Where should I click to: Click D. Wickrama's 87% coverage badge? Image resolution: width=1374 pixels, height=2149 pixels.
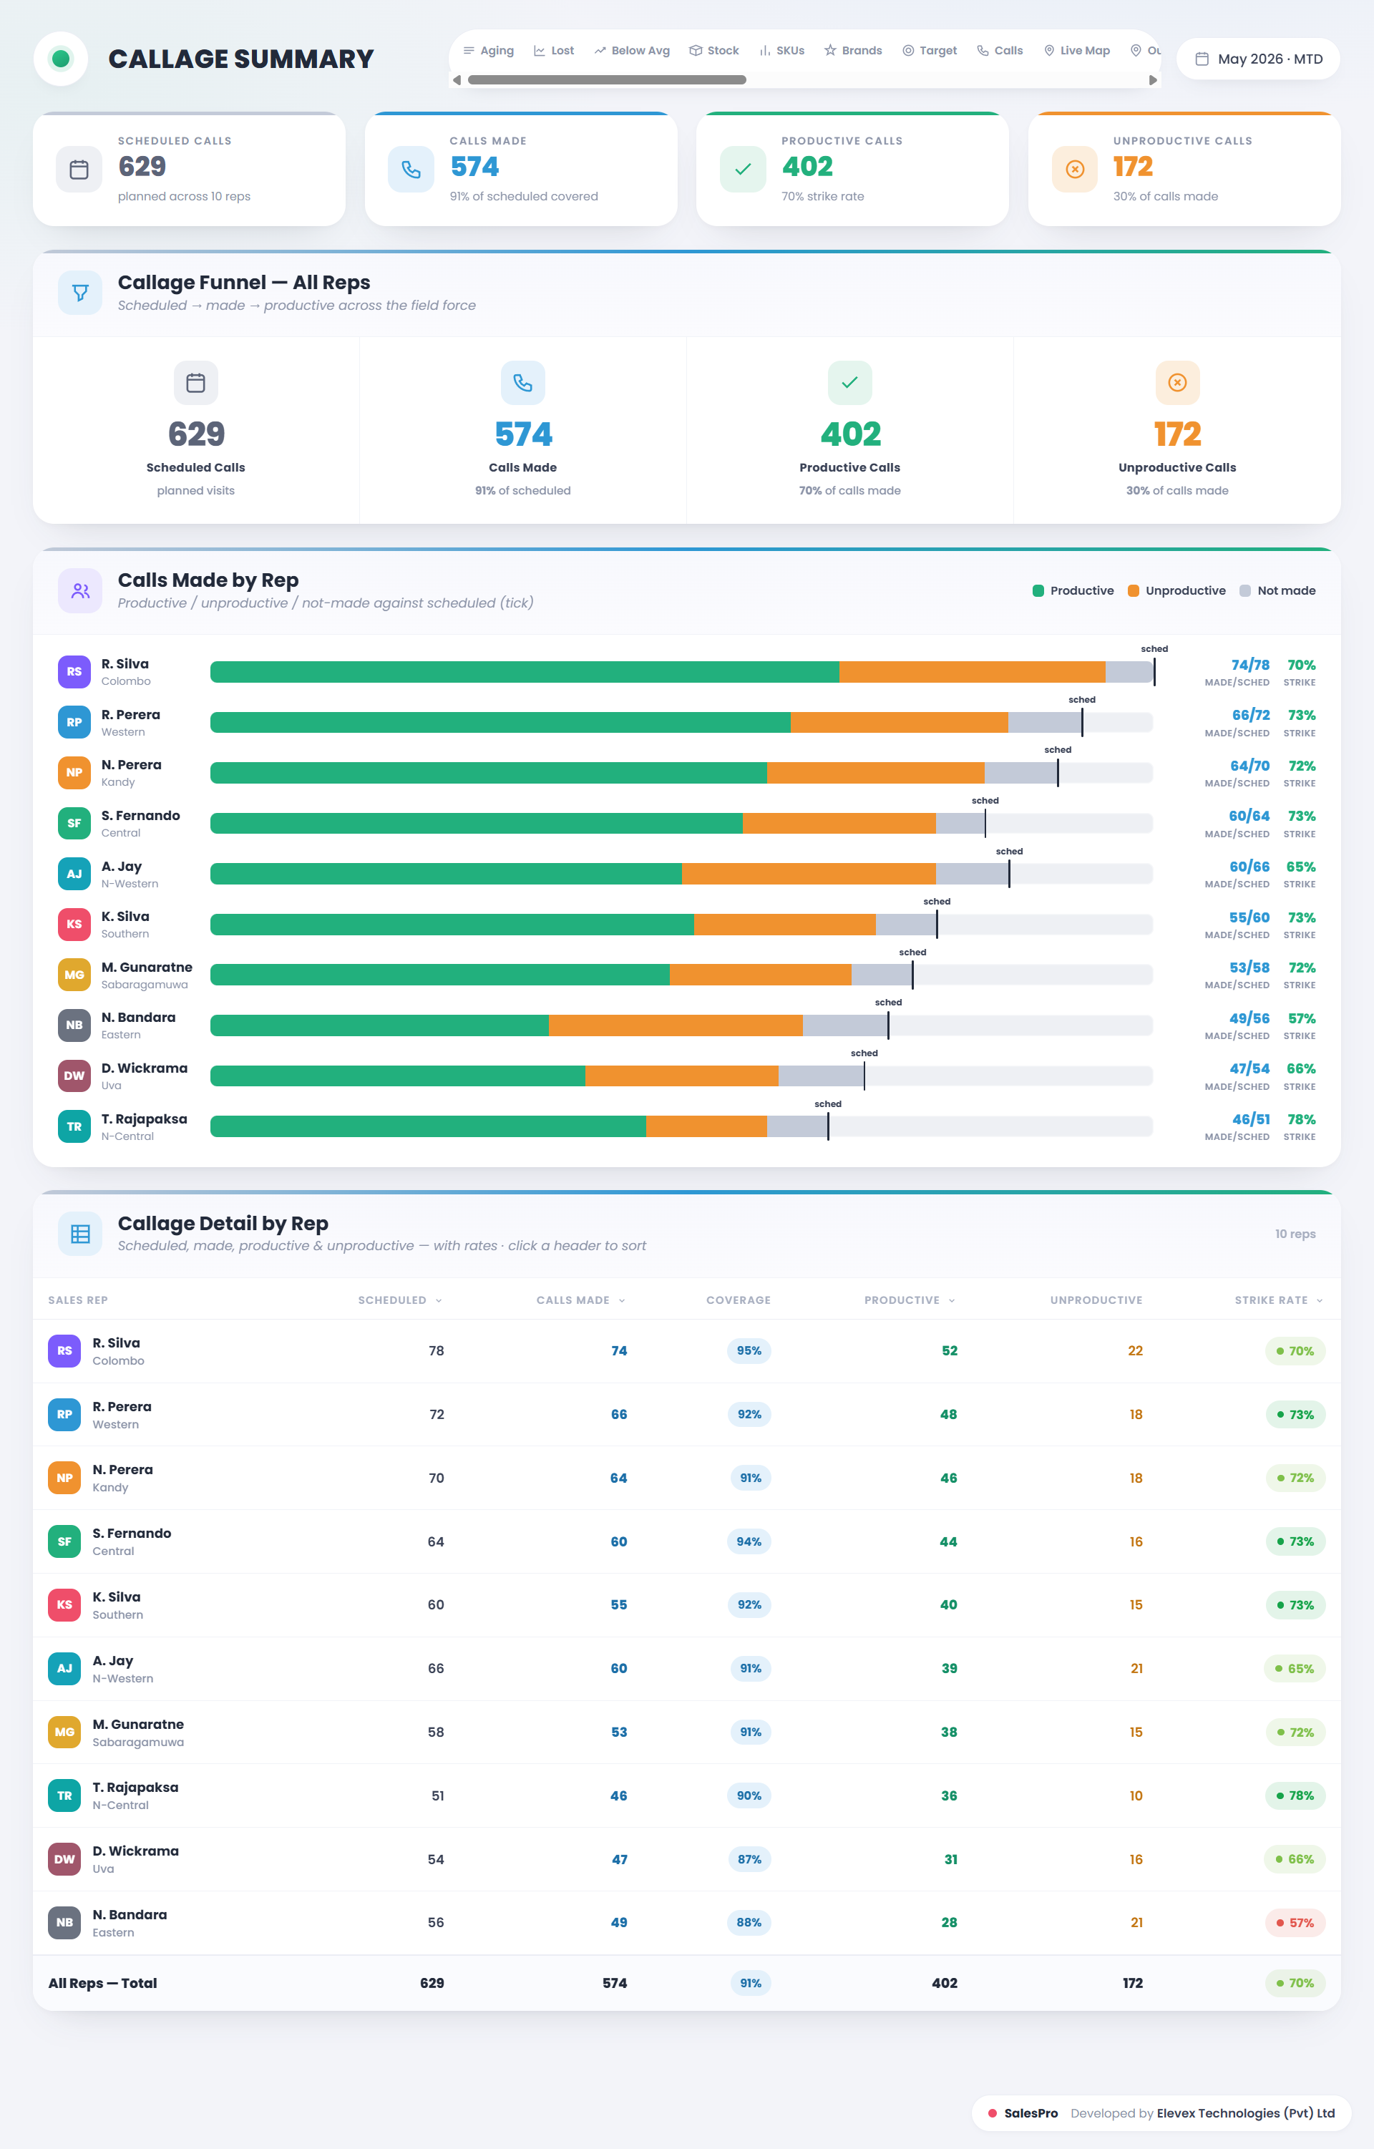(749, 1859)
